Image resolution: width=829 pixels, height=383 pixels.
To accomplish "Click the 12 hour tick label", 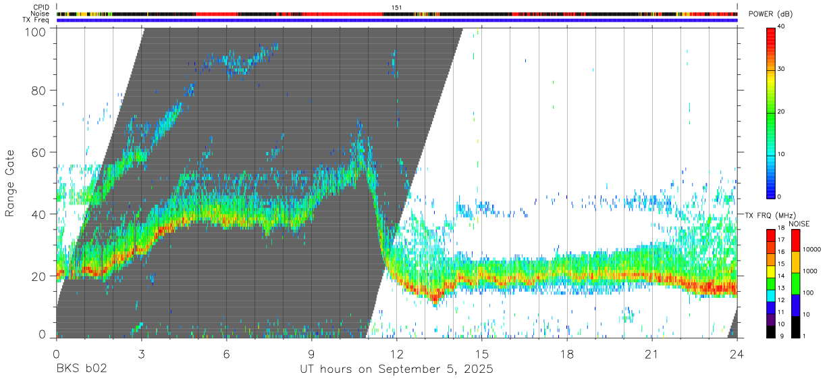I will click(x=397, y=354).
